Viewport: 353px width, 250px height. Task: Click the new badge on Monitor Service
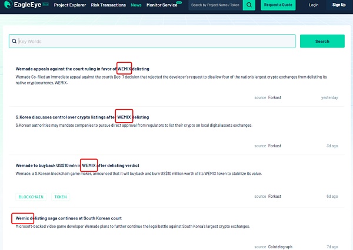(x=179, y=2)
